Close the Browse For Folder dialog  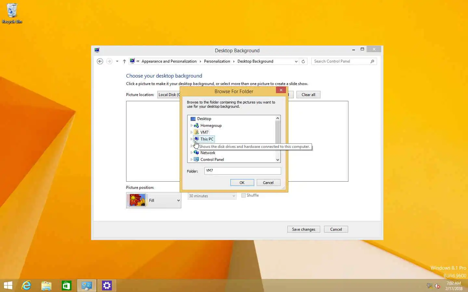(x=281, y=90)
